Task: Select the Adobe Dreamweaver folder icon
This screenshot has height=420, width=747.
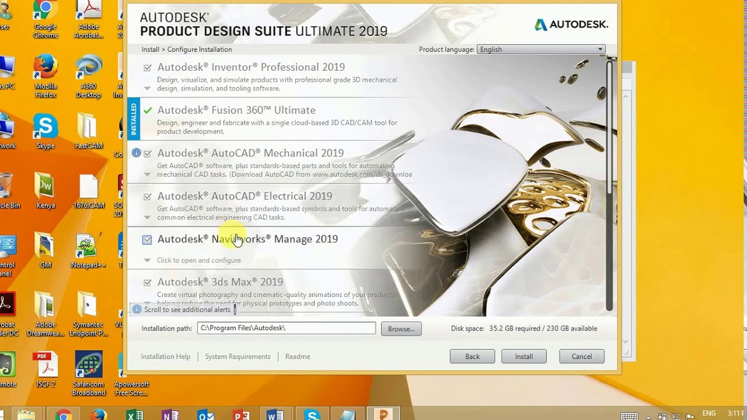Action: [46, 314]
